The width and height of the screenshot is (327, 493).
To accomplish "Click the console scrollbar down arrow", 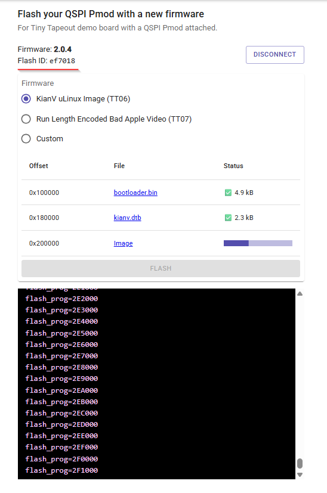I will (x=300, y=475).
